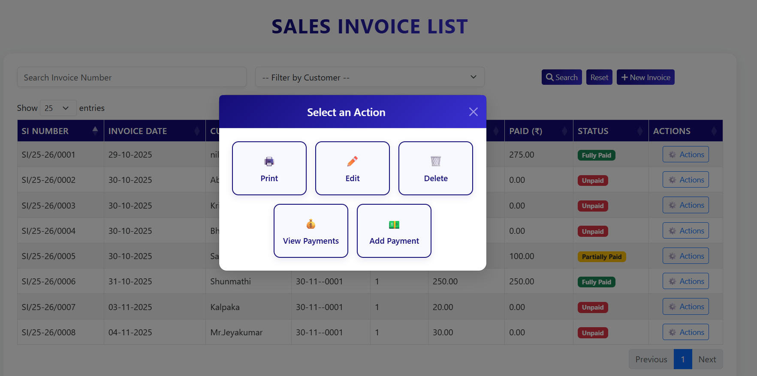The image size is (757, 376).
Task: Click customer name Shunmathi
Action: coord(230,281)
